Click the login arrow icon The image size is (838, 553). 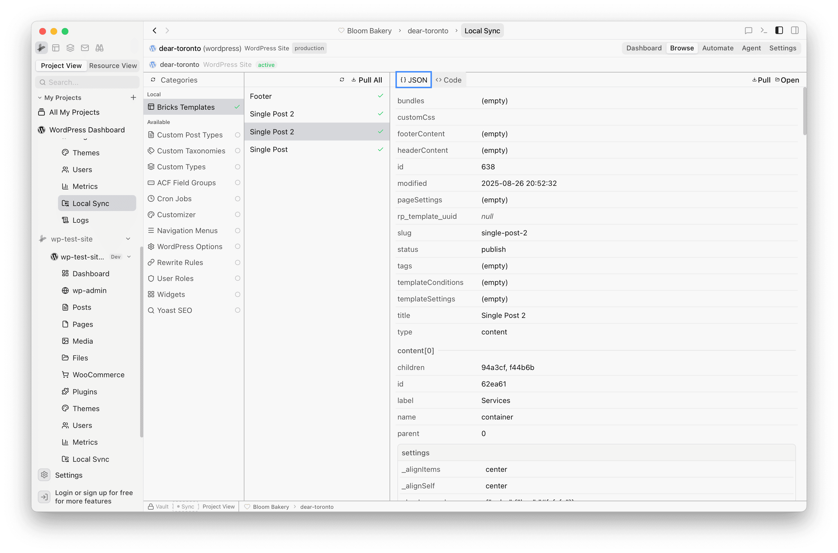[44, 497]
